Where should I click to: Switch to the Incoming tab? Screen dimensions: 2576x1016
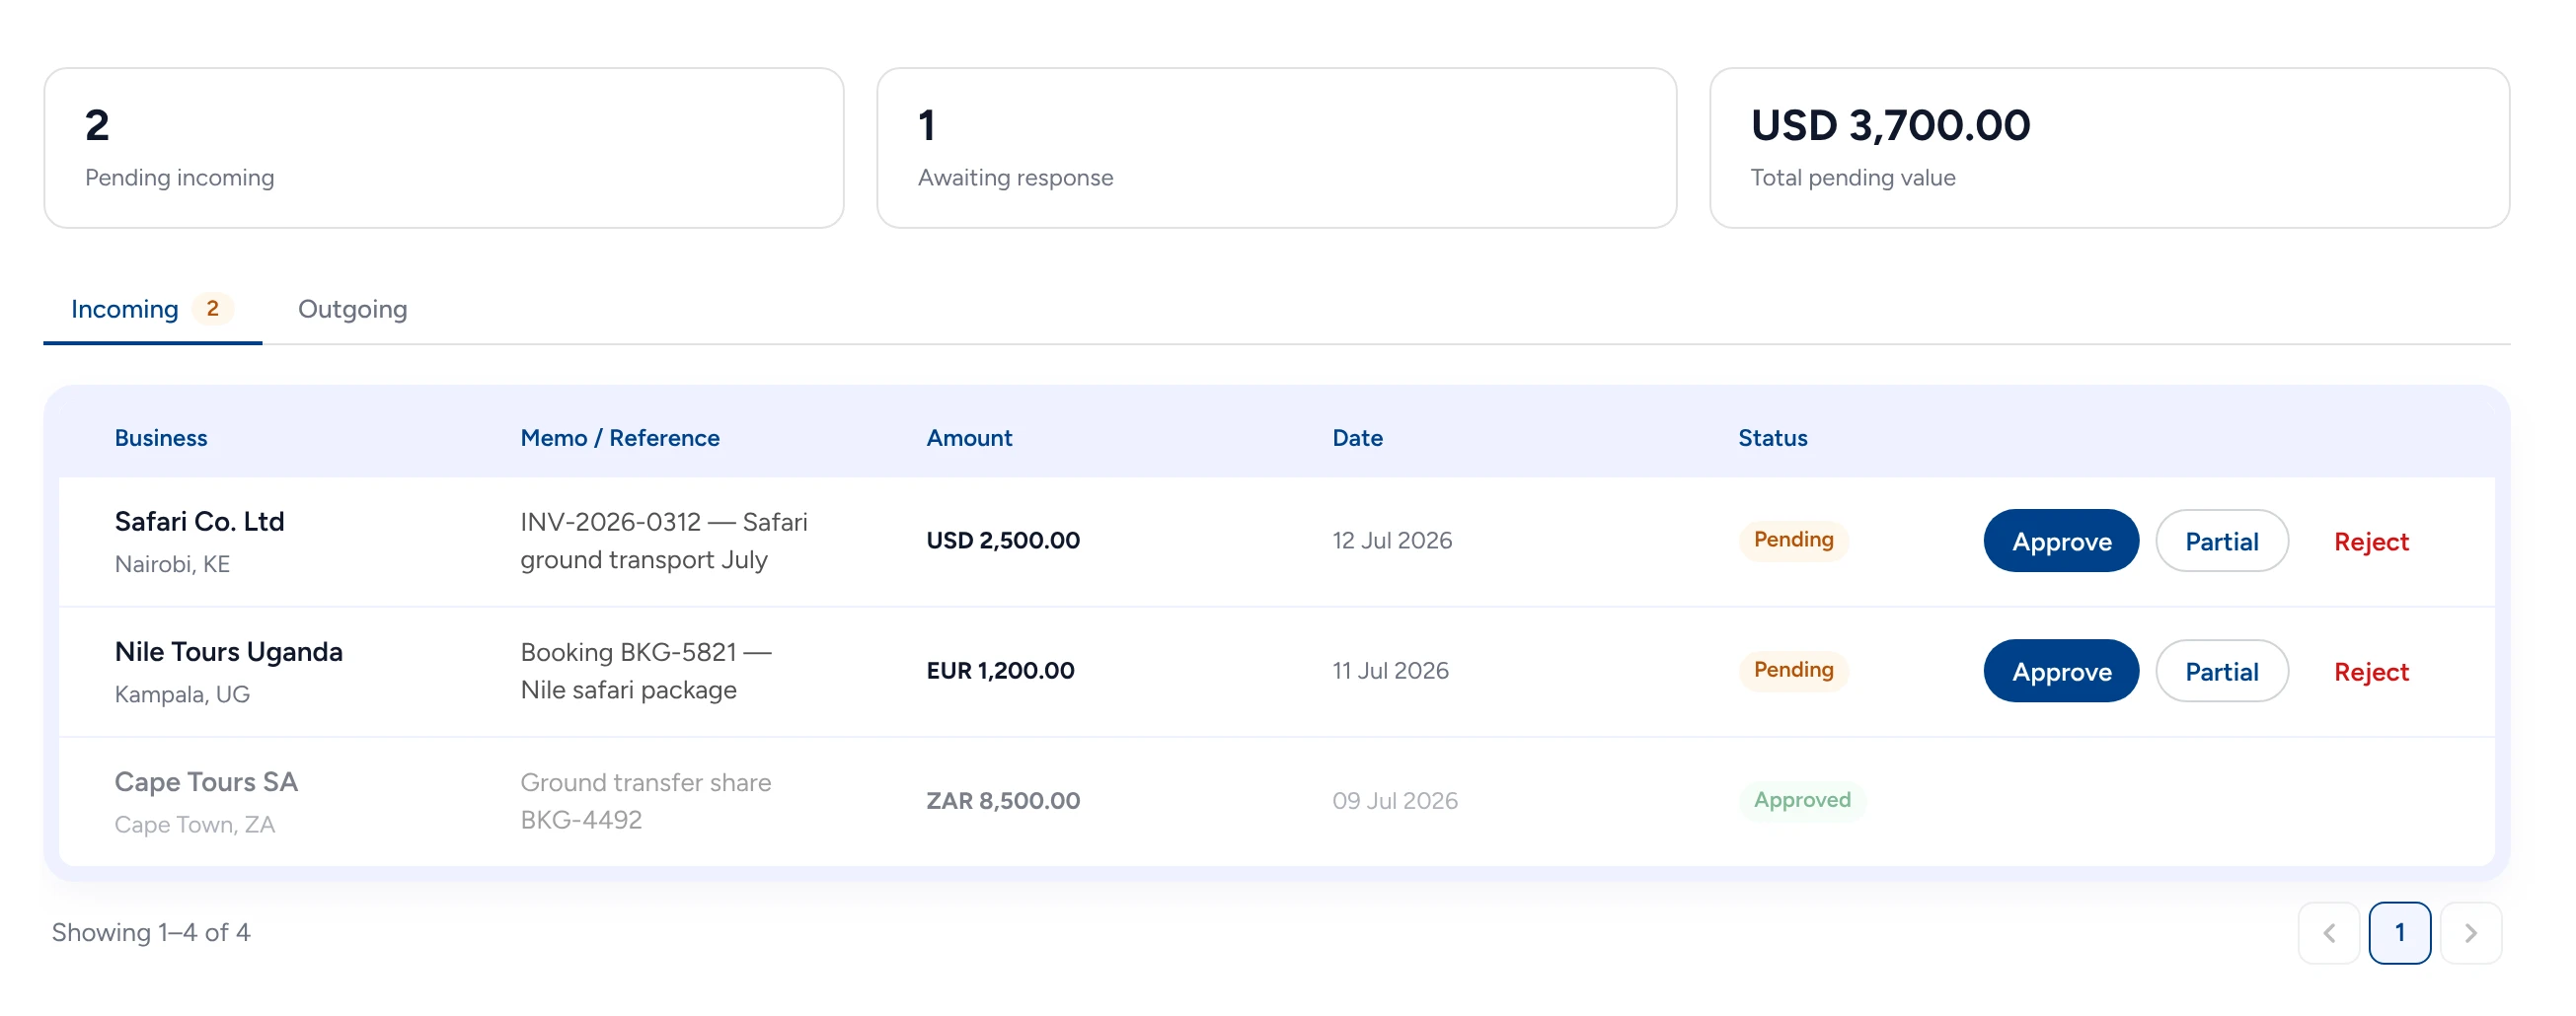pyautogui.click(x=152, y=309)
